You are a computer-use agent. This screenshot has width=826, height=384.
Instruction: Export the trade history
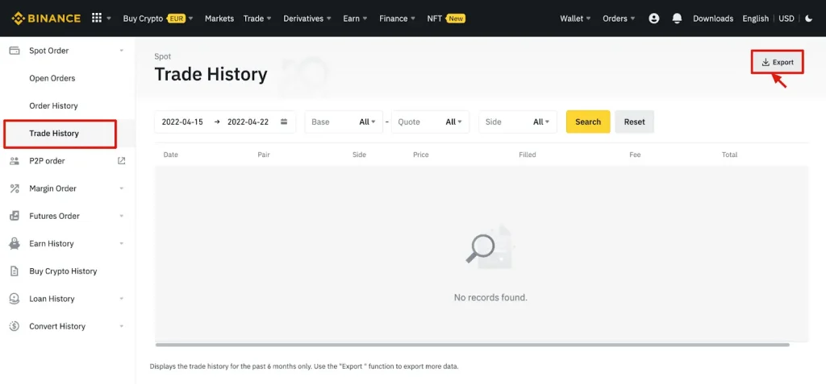click(778, 62)
